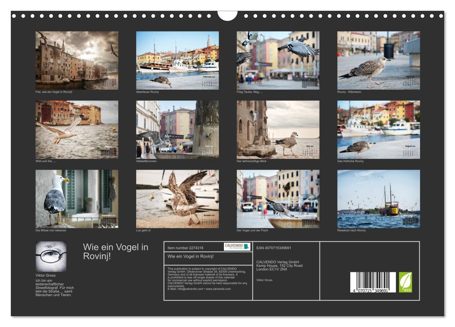Click caption text 'Abenteuer Rovinj'
455x327 pixels.
point(147,92)
